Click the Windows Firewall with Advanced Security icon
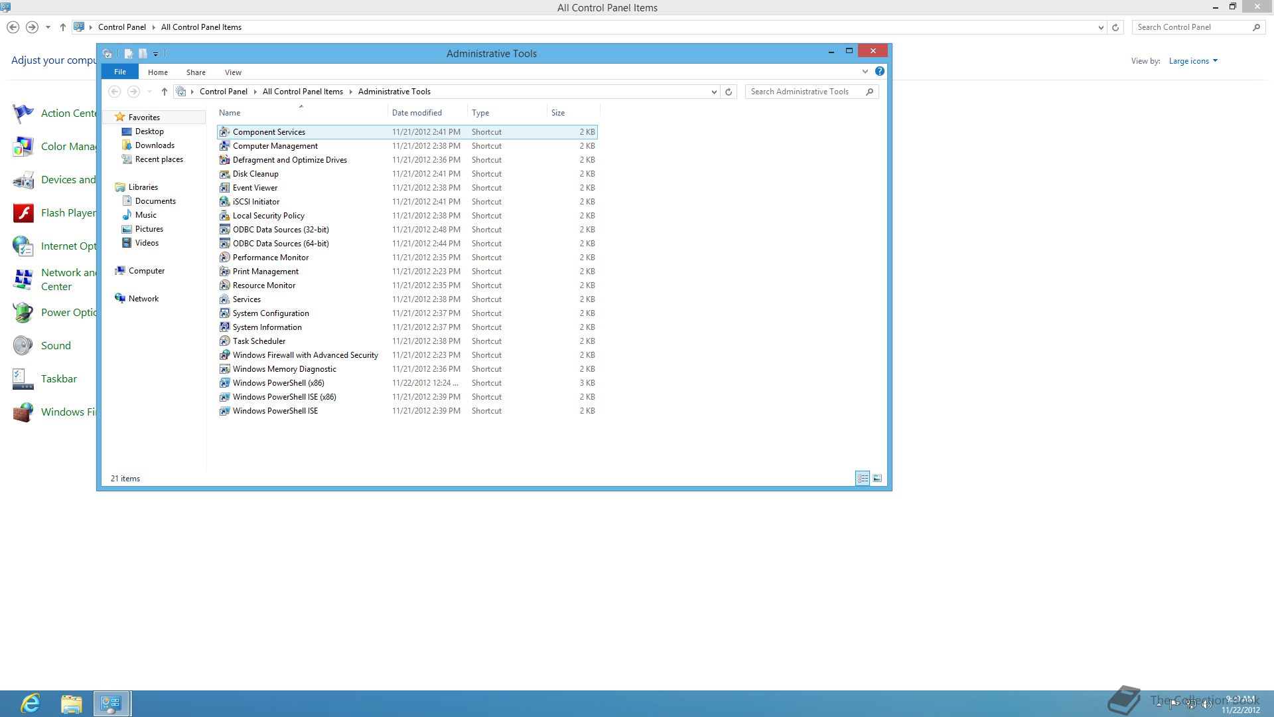This screenshot has width=1274, height=717. [224, 355]
